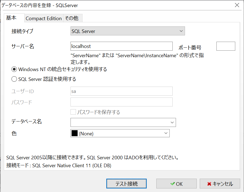Screen dimensions: 244x192
Task: Toggle the パスワードを保存する checkbox
Action: coord(73,112)
